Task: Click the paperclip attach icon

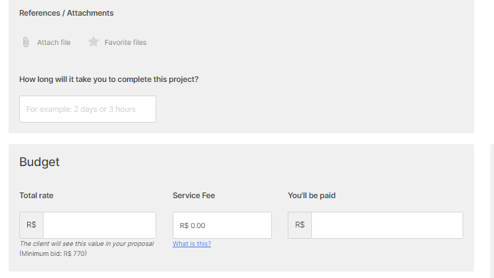Action: (x=26, y=42)
